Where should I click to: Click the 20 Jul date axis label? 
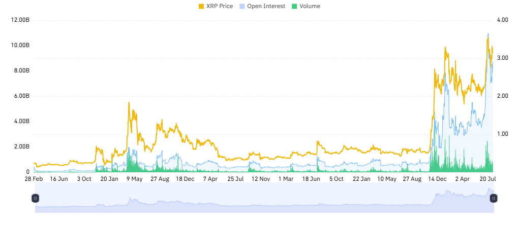point(487,179)
